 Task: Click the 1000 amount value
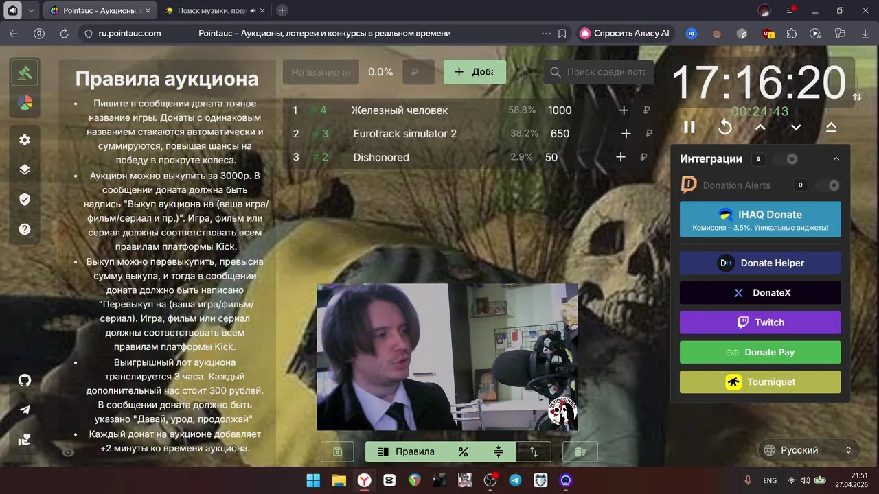(x=560, y=110)
